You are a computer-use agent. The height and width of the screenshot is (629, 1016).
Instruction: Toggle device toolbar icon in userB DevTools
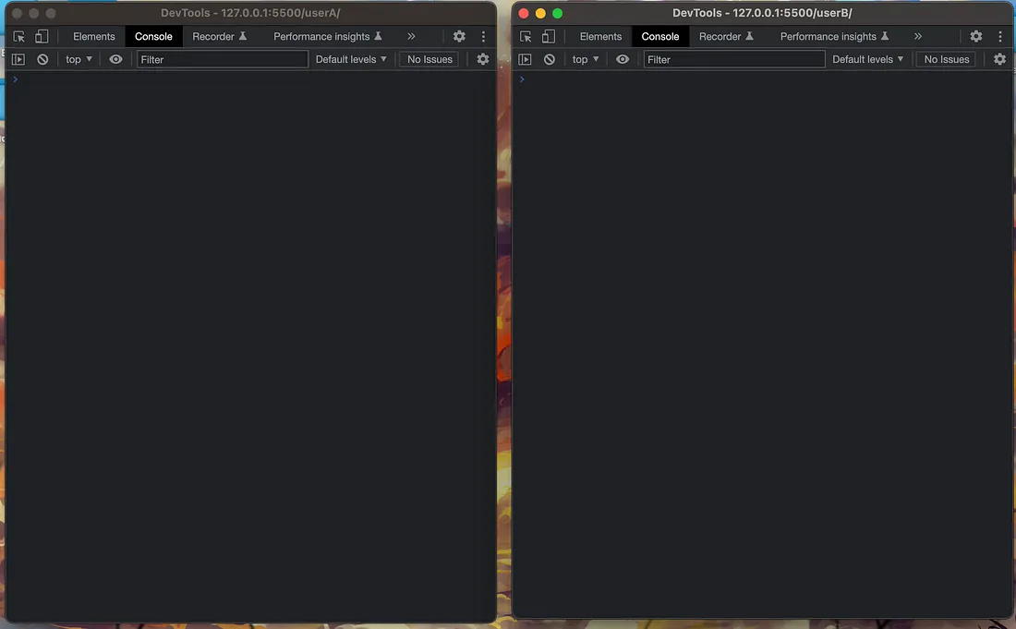pos(549,37)
